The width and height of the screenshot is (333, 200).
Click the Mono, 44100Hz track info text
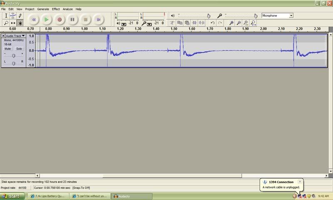coord(14,40)
